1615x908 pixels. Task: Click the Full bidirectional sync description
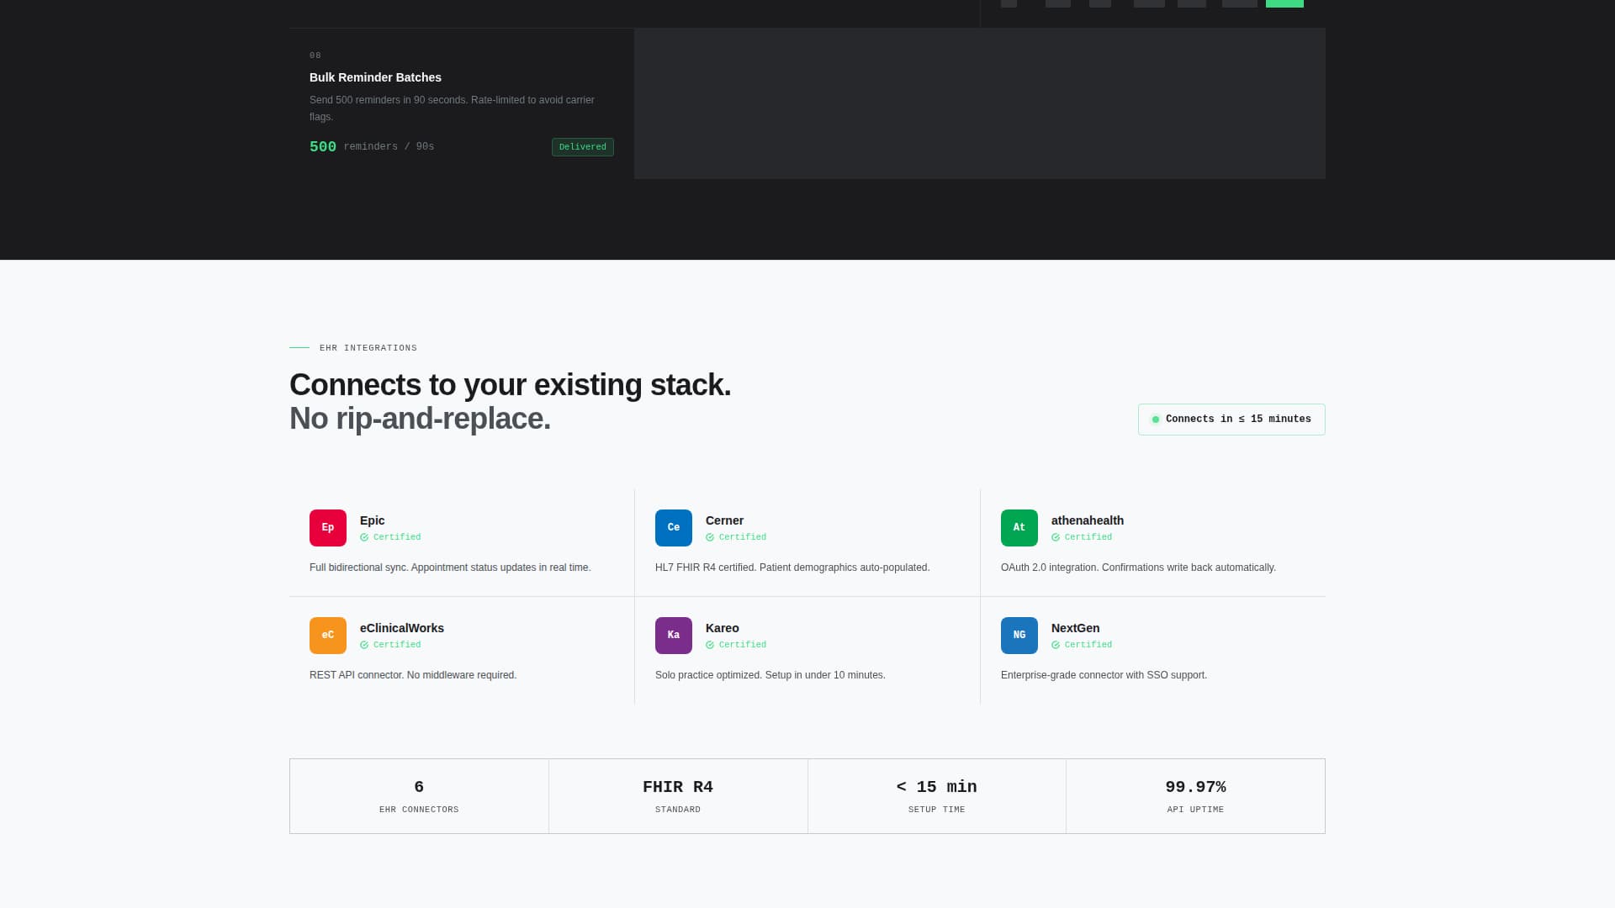450,567
